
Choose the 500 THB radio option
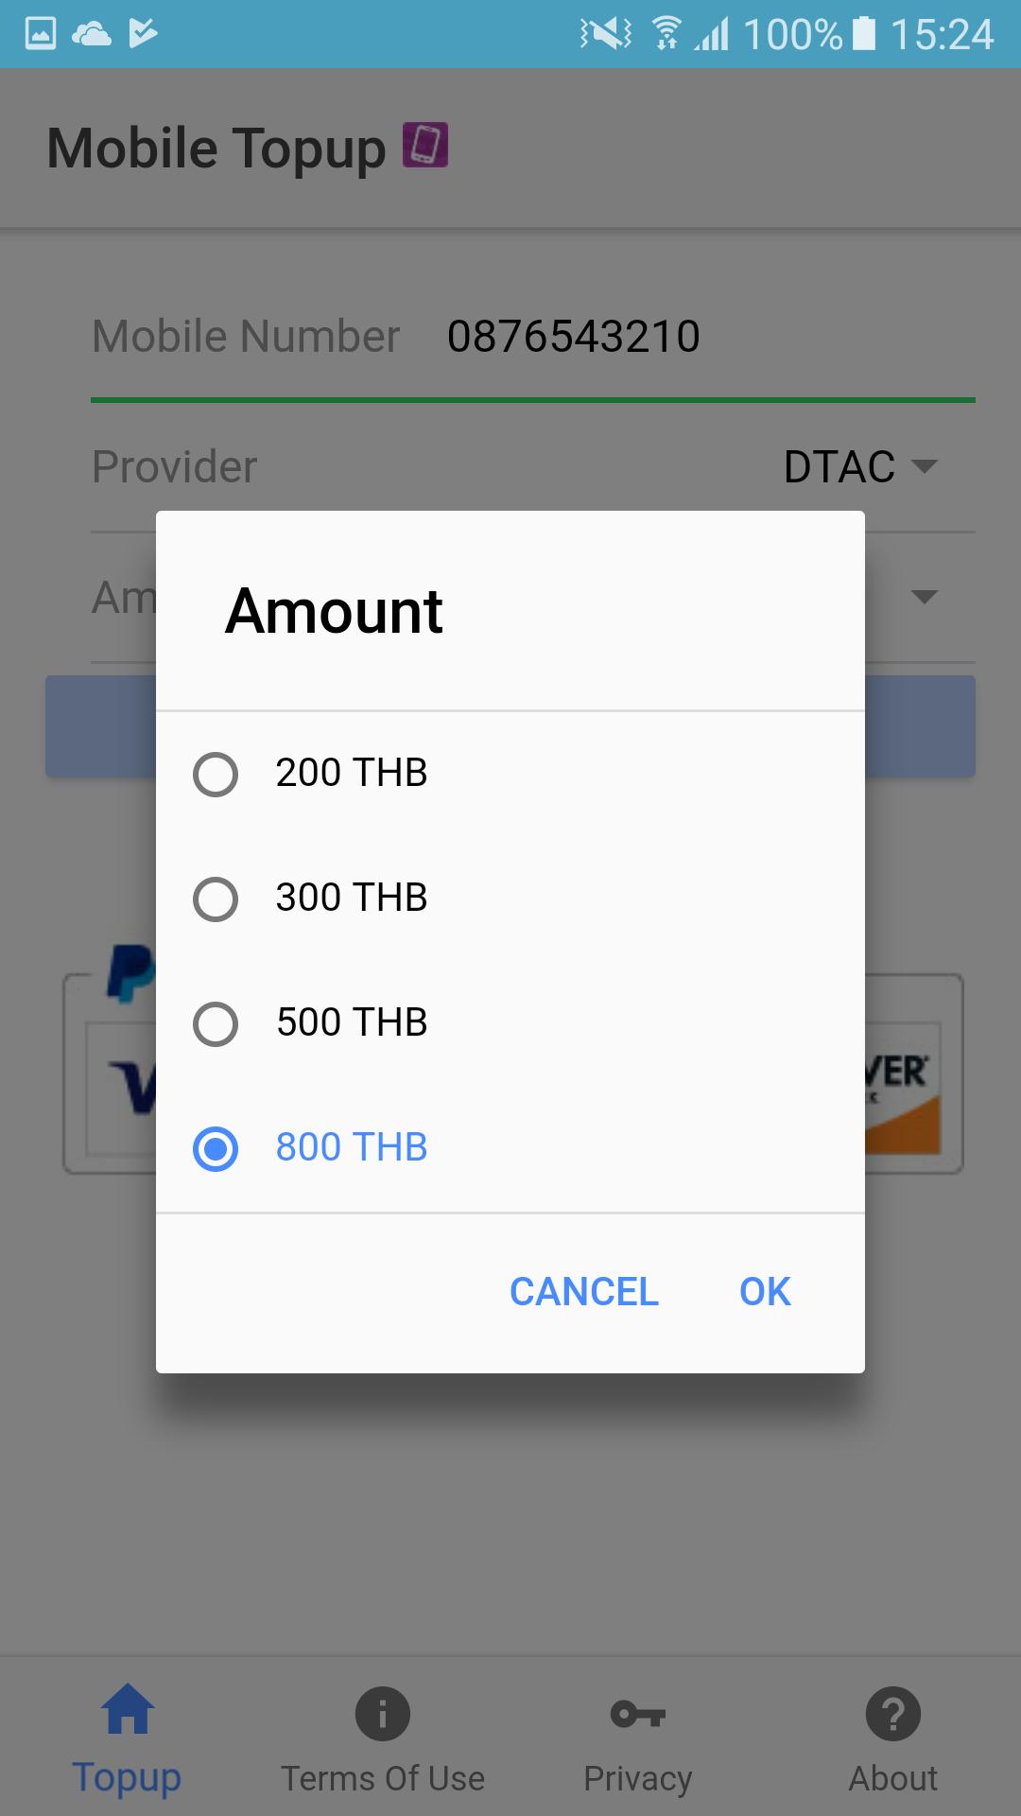215,1025
